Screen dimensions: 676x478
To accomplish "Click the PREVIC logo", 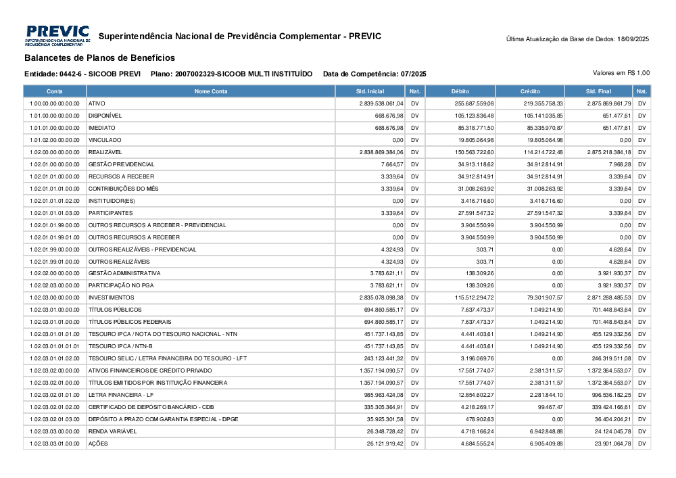I will (57, 36).
